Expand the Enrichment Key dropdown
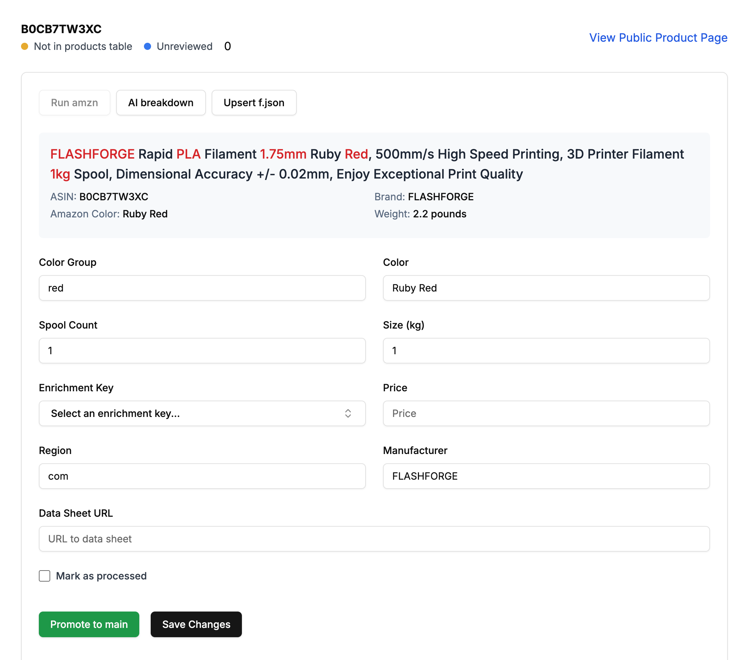751x660 pixels. click(202, 413)
